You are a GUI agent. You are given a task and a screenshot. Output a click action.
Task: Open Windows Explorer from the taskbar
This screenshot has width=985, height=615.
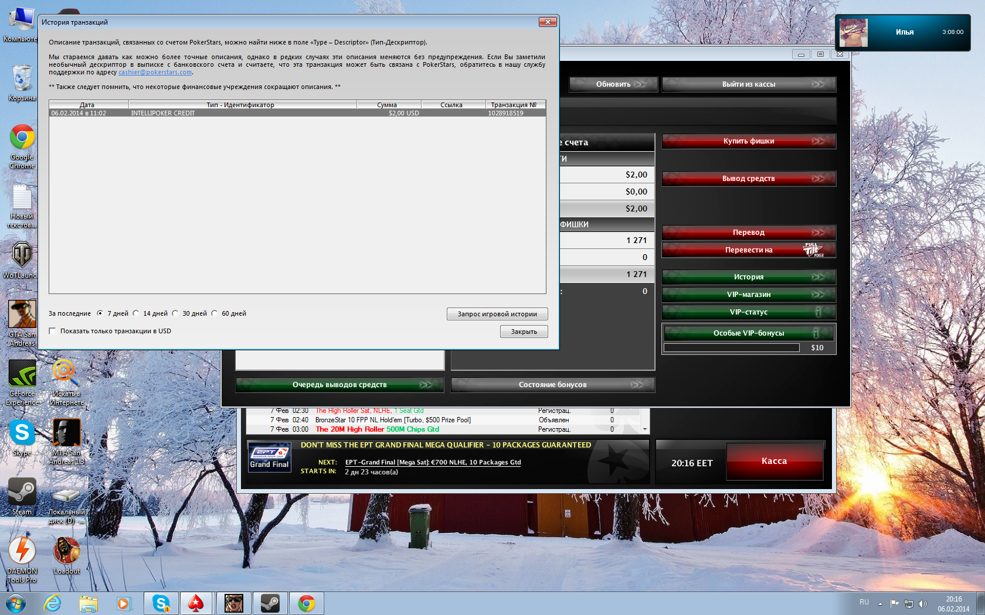(88, 603)
